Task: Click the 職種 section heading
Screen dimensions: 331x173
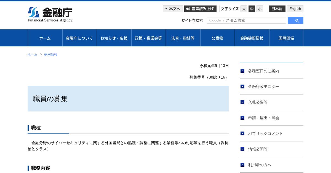Action: [36, 128]
